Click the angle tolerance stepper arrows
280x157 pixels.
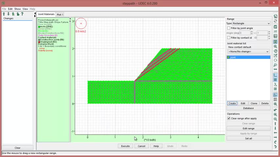(x=269, y=33)
